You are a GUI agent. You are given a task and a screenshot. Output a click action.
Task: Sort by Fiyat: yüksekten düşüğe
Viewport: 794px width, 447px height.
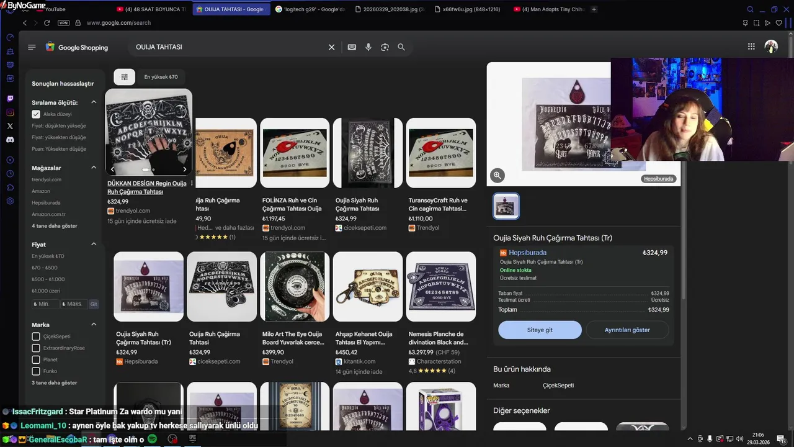coord(59,138)
